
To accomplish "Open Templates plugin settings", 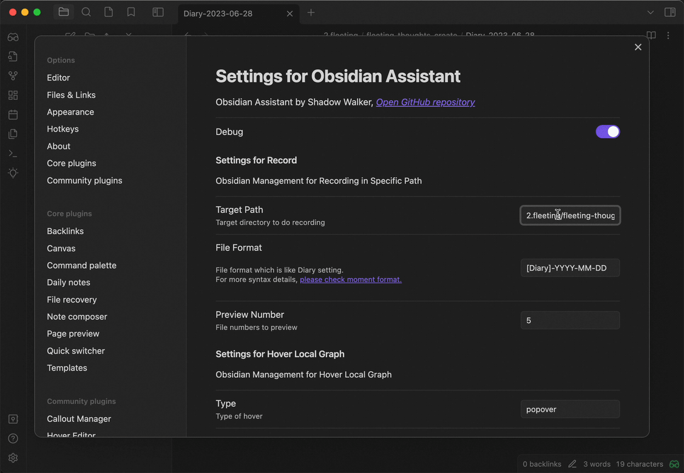I will pos(67,368).
